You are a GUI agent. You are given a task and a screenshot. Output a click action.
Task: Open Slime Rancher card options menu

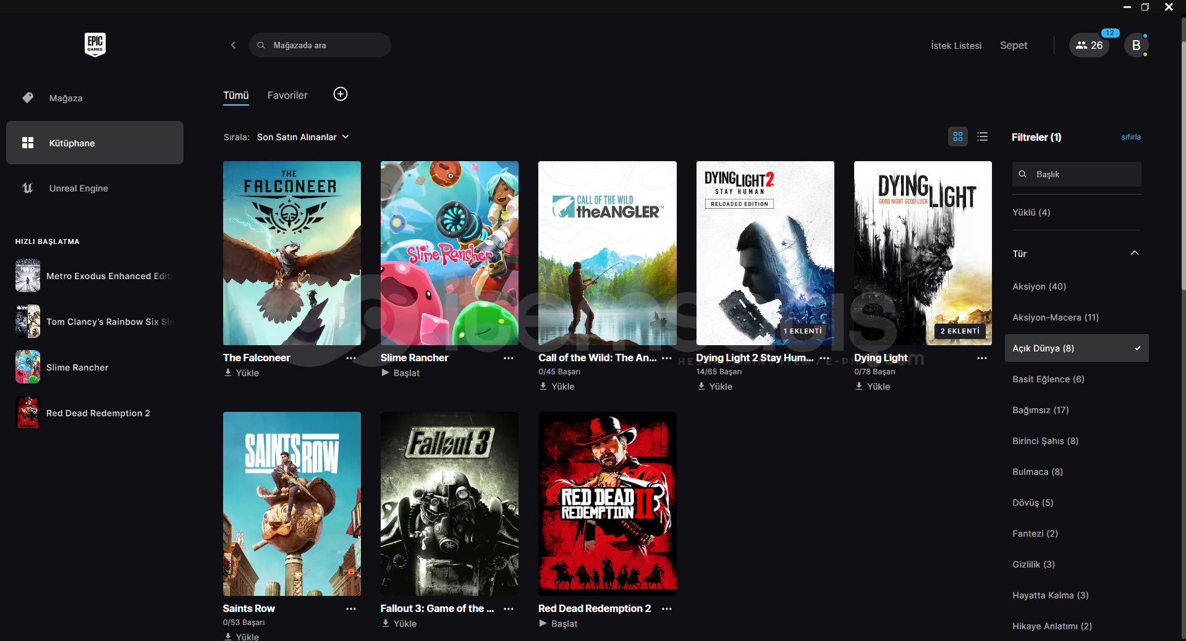pos(509,358)
